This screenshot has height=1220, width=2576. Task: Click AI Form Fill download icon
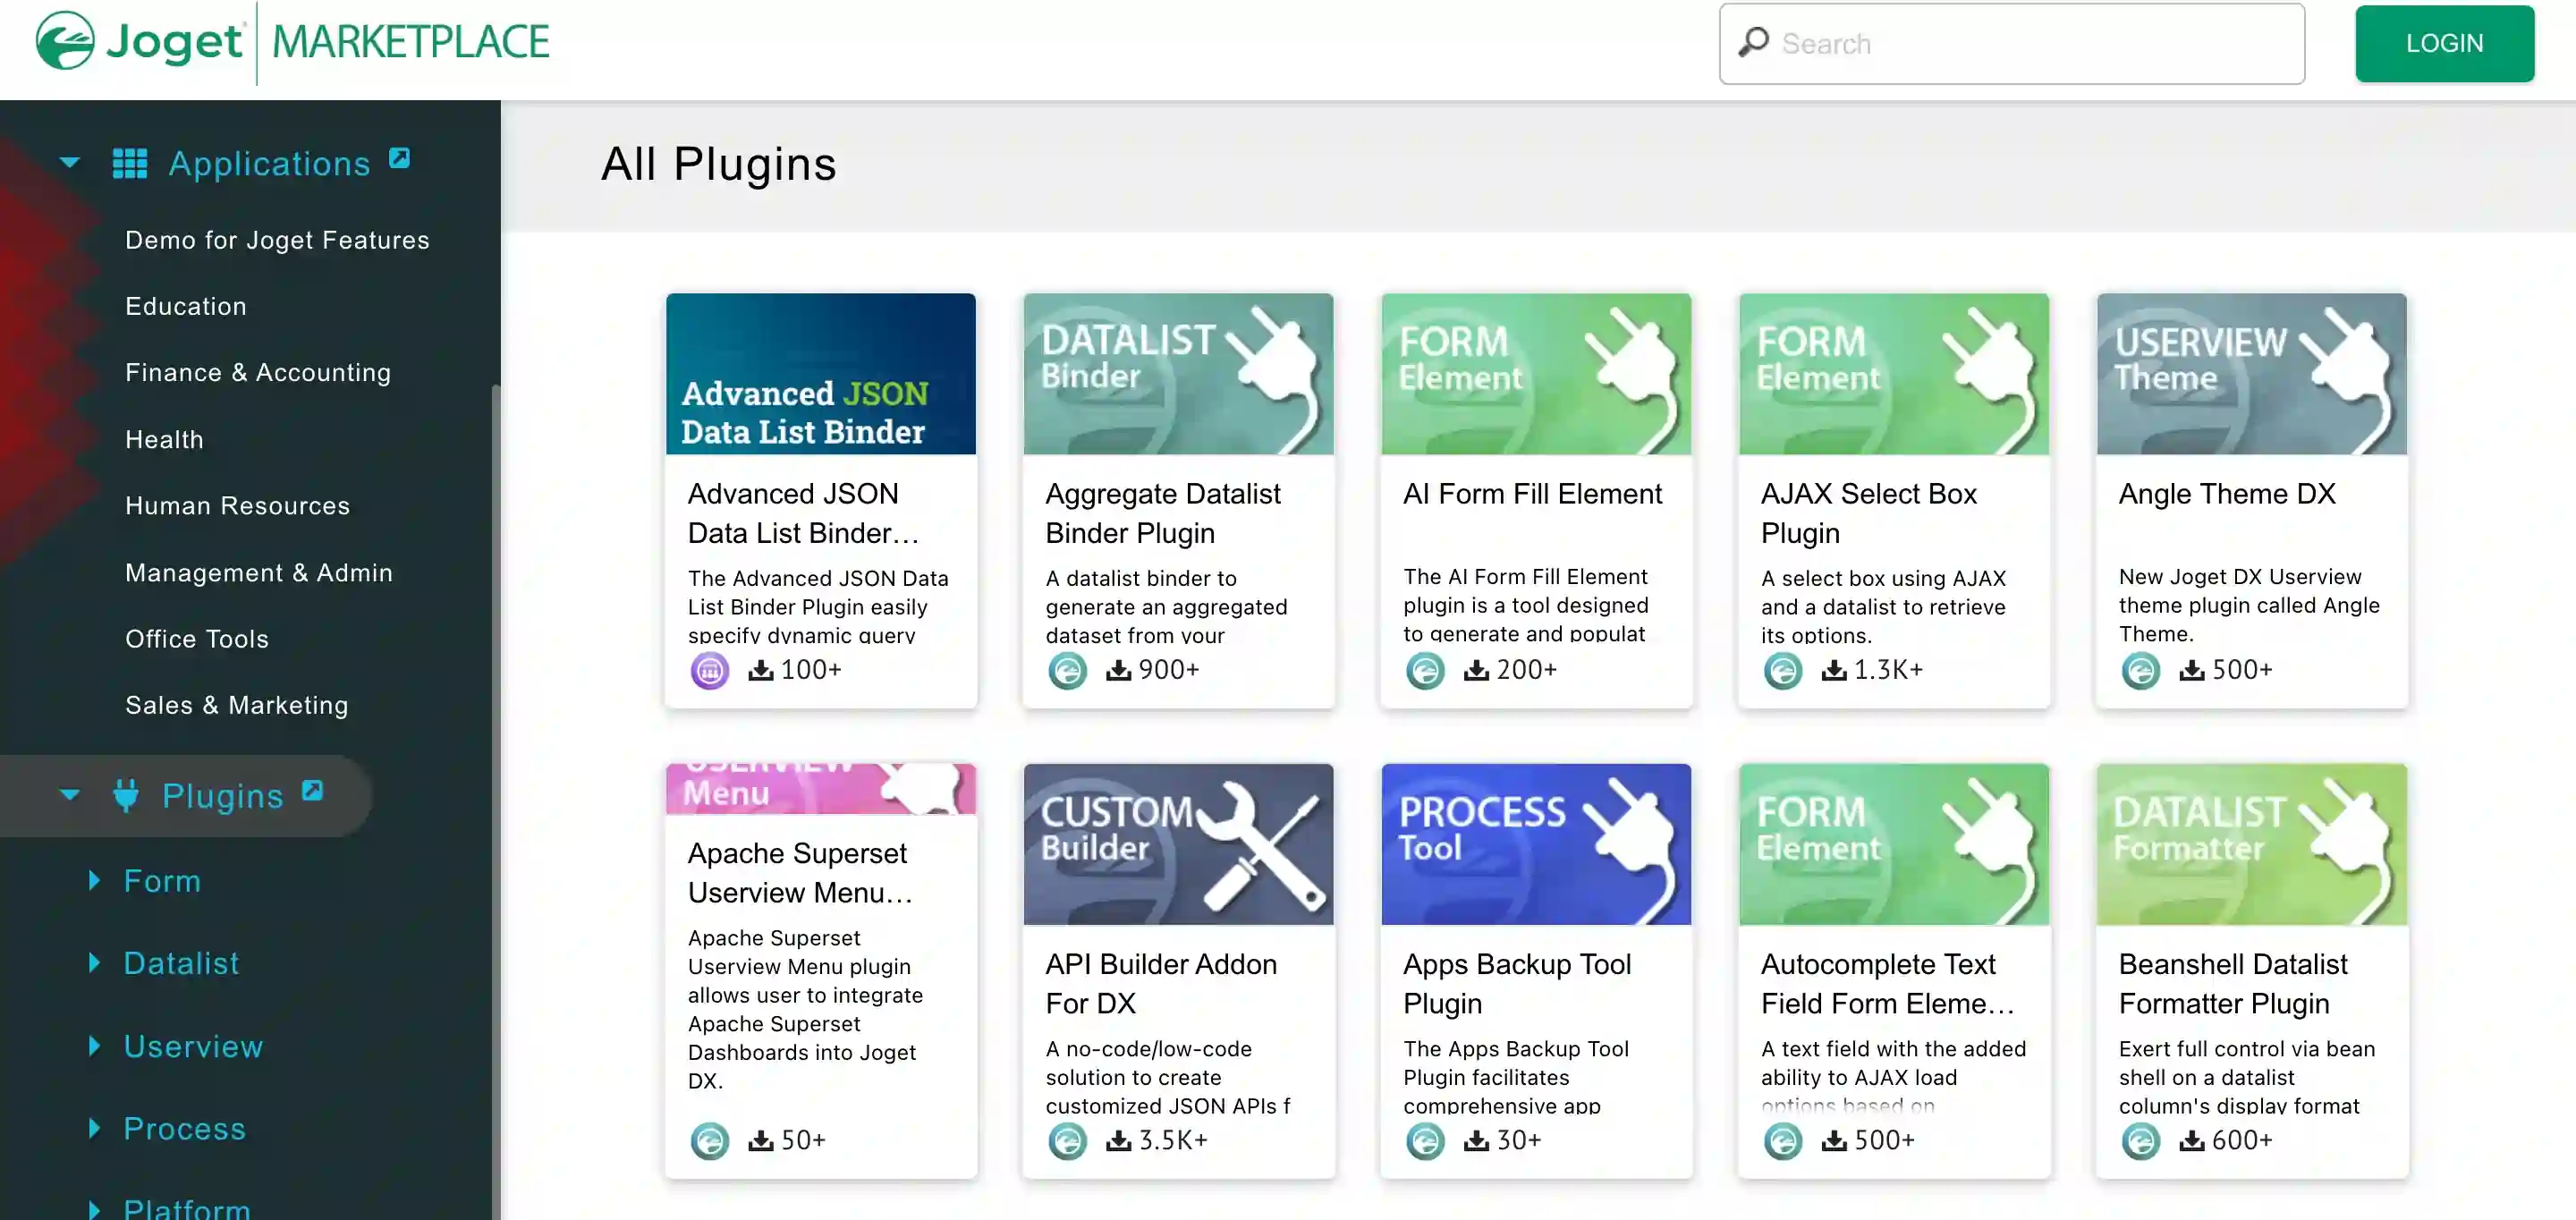(x=1476, y=670)
